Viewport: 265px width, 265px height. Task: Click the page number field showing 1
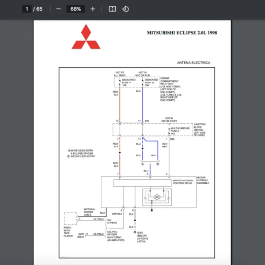[27, 9]
